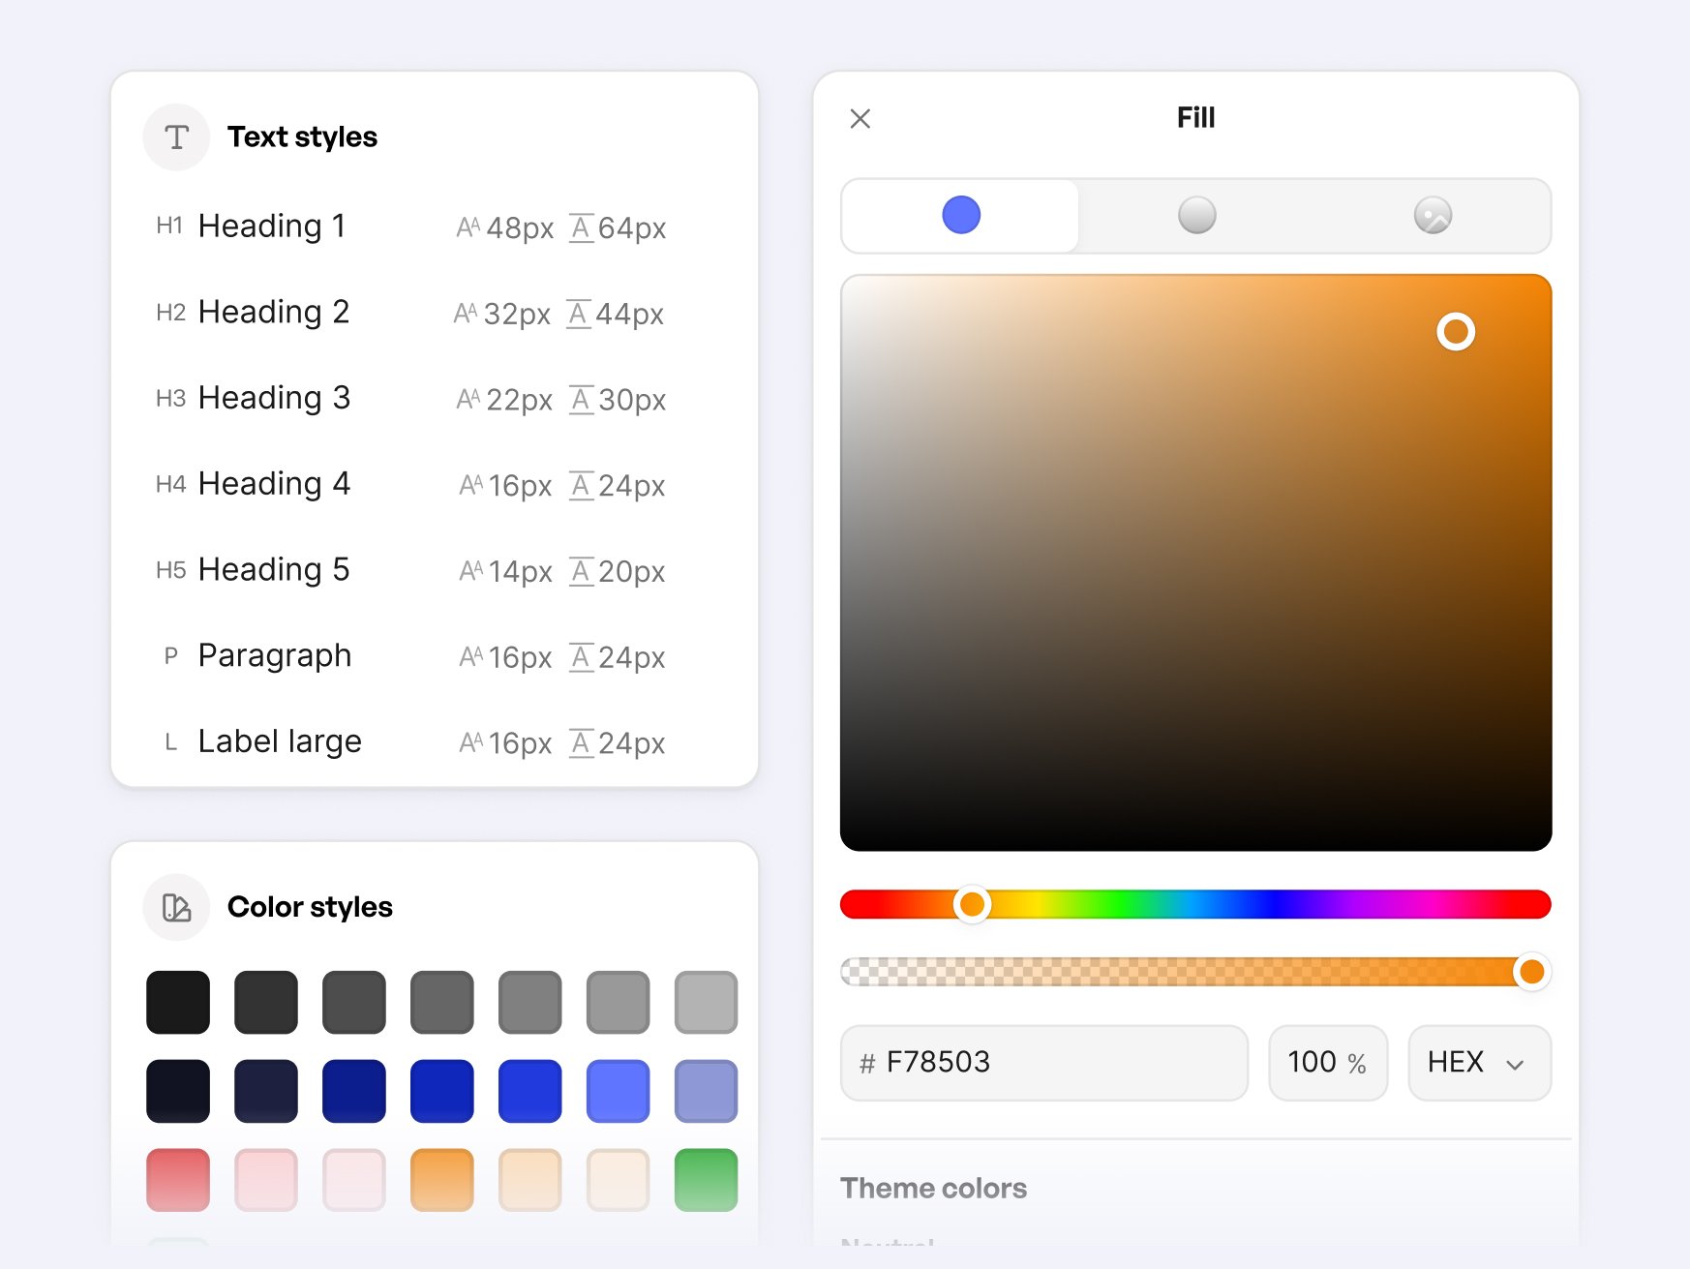Pick the muted lavender blue swatch
Screen dimensions: 1690x1269
pyautogui.click(x=706, y=1092)
